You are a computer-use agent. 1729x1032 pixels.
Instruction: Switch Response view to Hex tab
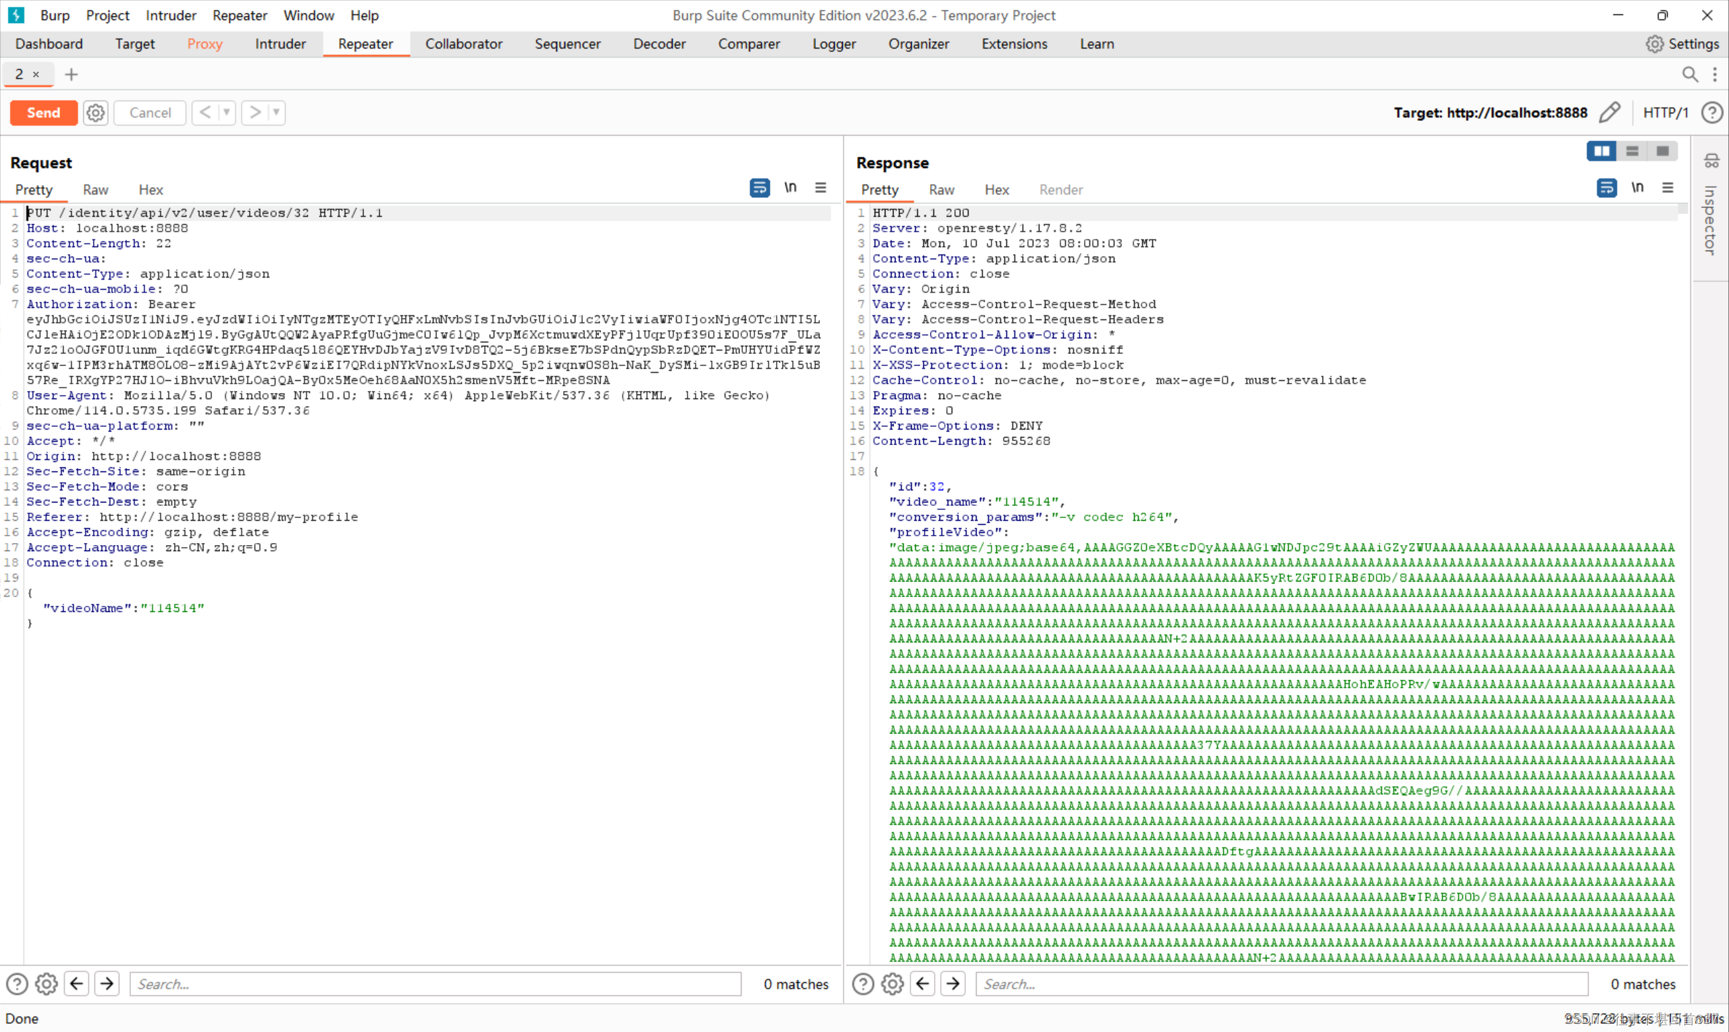pyautogui.click(x=996, y=190)
